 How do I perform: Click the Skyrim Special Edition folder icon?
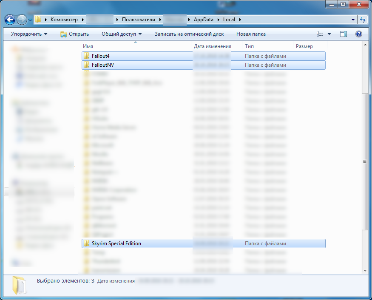(86, 243)
